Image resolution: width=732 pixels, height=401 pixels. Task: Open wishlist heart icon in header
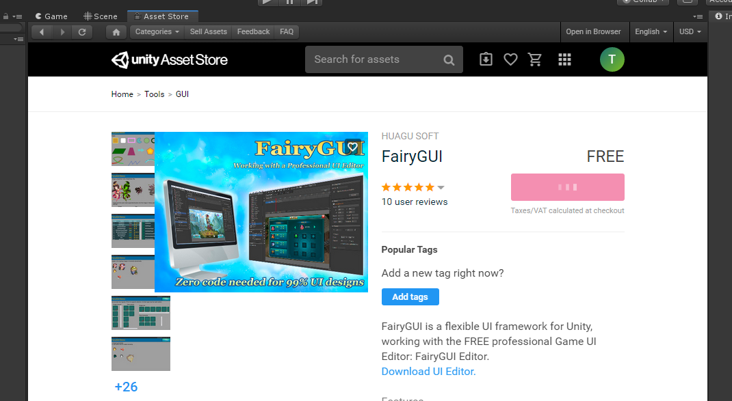[510, 59]
